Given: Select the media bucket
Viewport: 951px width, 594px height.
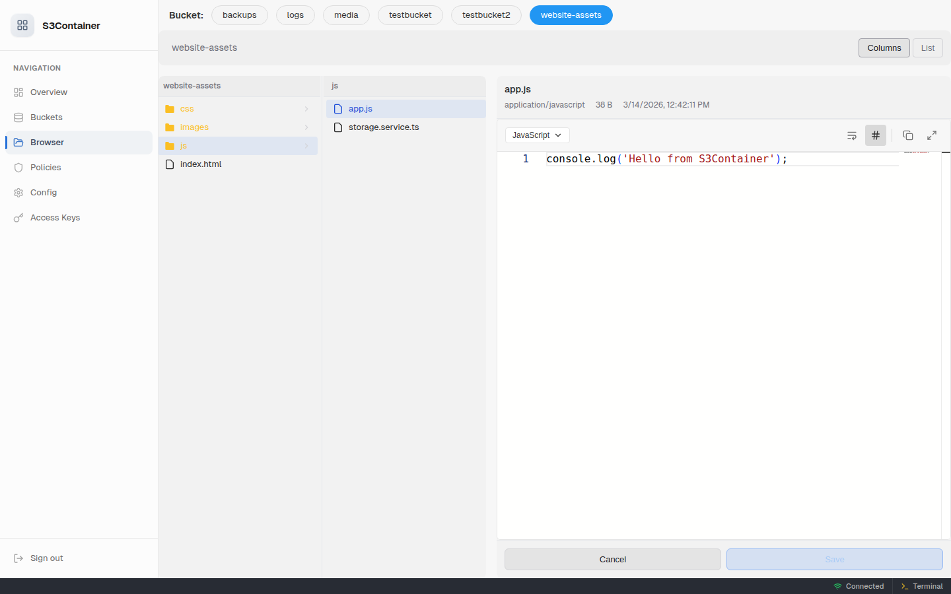Looking at the screenshot, I should [346, 15].
